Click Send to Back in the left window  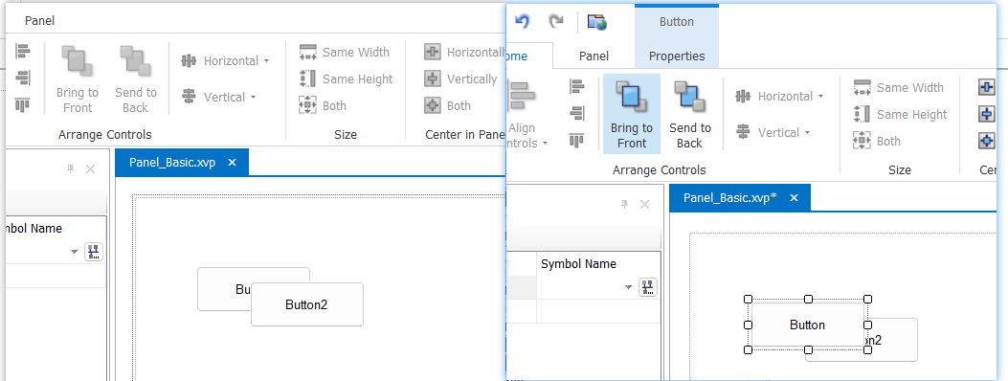136,79
